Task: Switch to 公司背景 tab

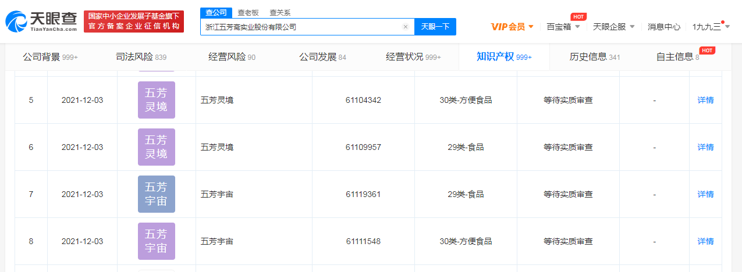Action: [50, 57]
